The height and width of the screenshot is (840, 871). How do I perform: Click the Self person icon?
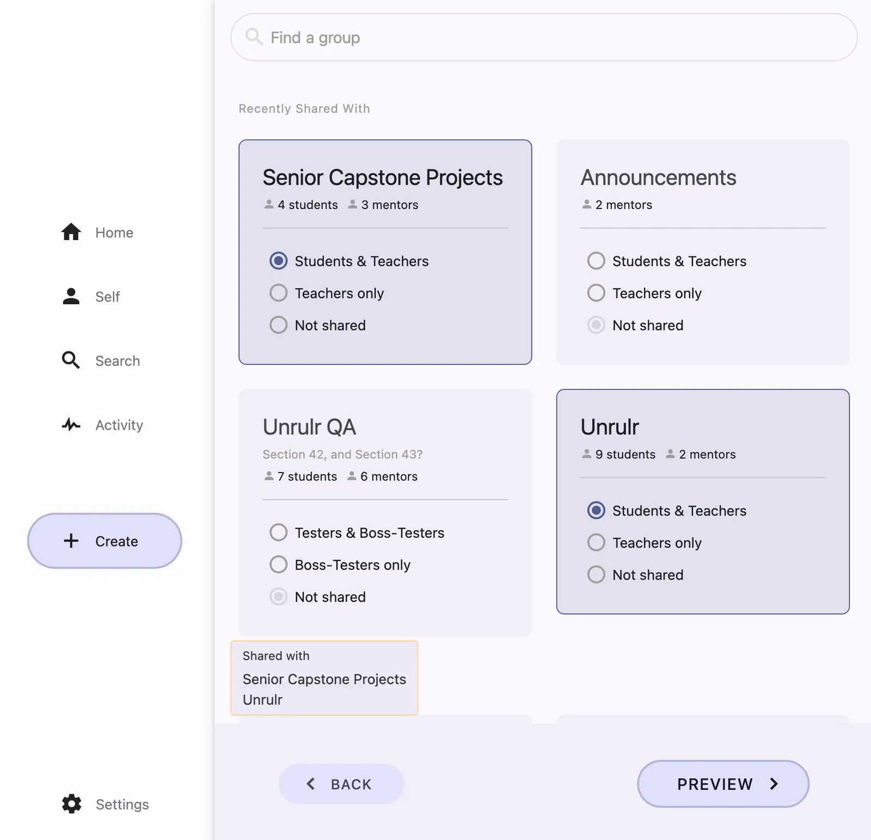(71, 296)
